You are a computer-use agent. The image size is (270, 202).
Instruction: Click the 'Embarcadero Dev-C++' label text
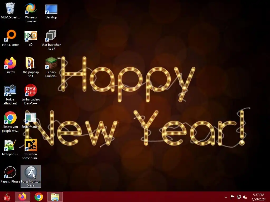pos(31,101)
